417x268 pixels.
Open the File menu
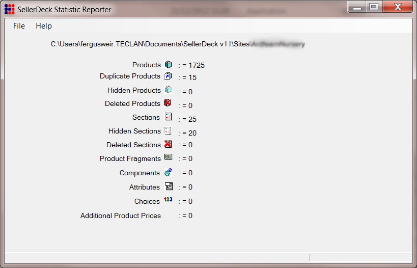(x=19, y=26)
